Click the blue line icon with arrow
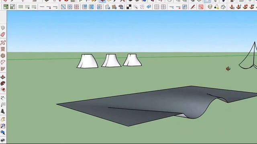 tap(171, 7)
